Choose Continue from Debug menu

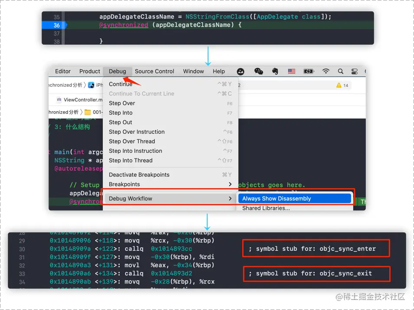point(170,84)
